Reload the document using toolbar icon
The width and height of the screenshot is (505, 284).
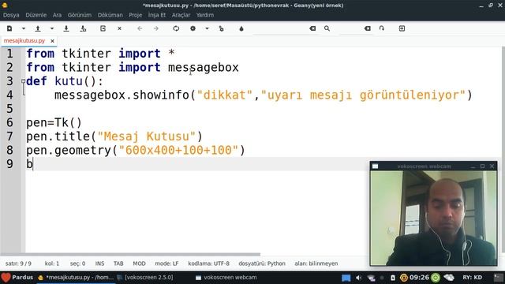point(103,28)
